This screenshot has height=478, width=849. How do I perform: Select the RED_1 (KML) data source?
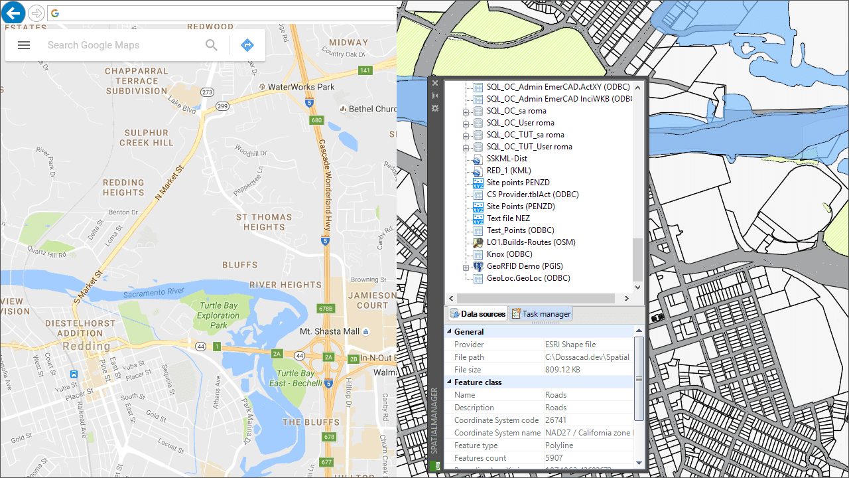(509, 171)
